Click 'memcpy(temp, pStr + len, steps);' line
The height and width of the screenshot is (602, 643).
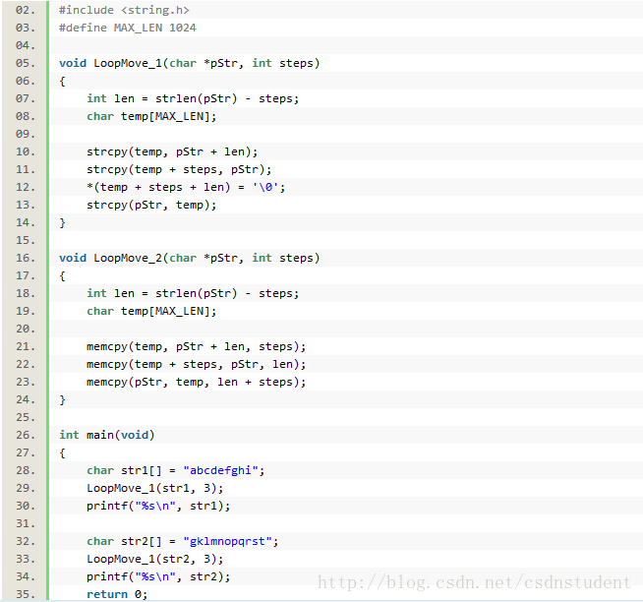point(196,347)
